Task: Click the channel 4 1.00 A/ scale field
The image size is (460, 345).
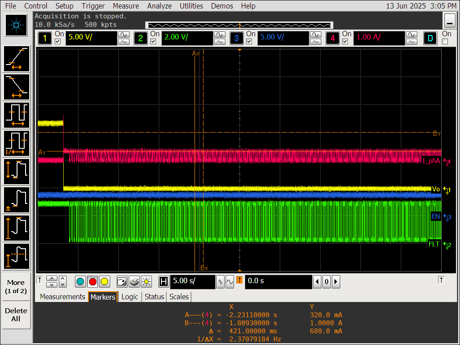Action: (x=379, y=38)
